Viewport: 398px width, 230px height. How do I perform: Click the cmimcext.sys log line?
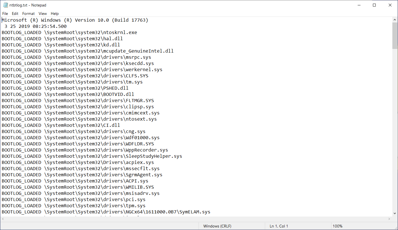[x=81, y=113]
